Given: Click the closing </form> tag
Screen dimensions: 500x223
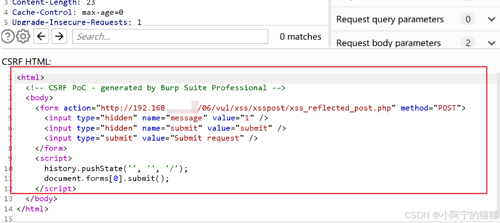Looking at the screenshot, I should click(51, 148).
